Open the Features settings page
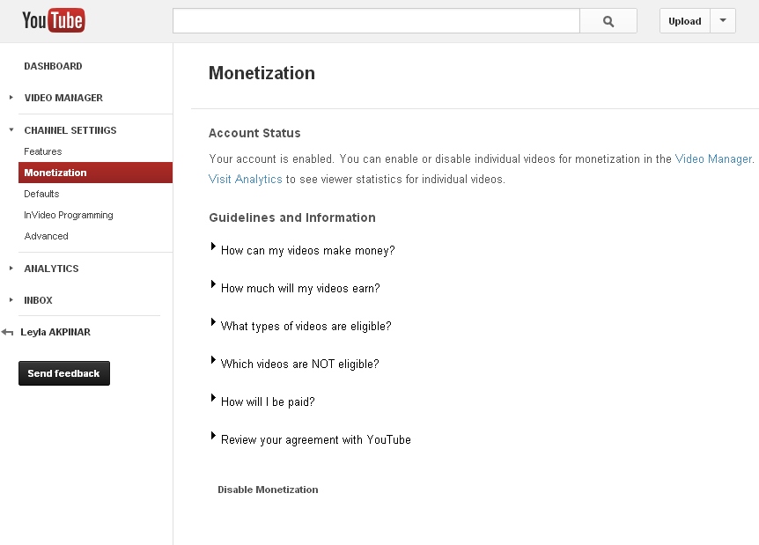Viewport: 759px width, 545px height. point(43,151)
